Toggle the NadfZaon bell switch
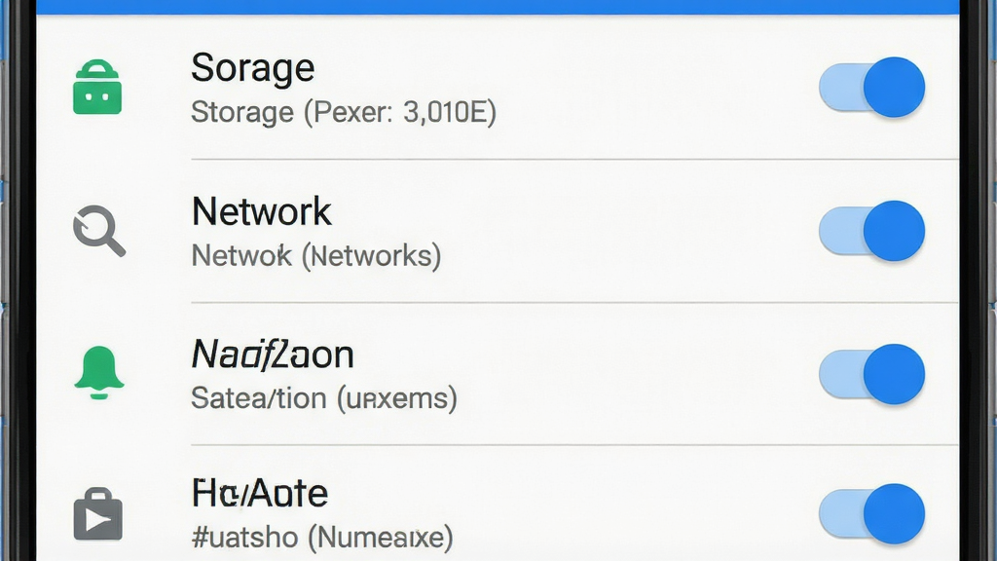This screenshot has height=561, width=997. click(871, 374)
